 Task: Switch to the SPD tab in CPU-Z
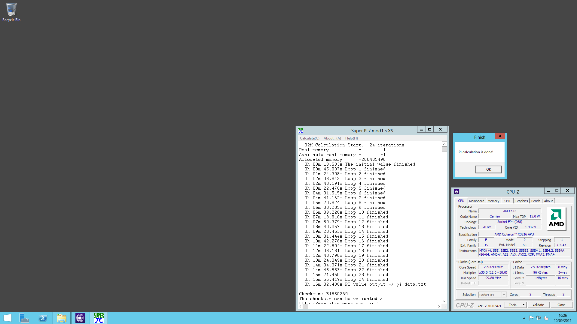click(x=507, y=201)
